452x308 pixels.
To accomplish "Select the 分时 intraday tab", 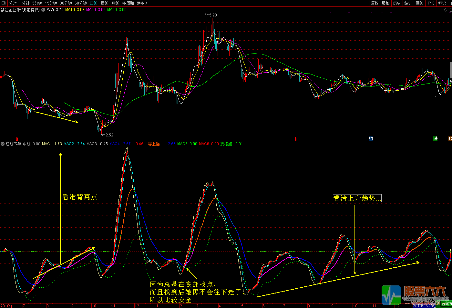I will click(x=13, y=3).
